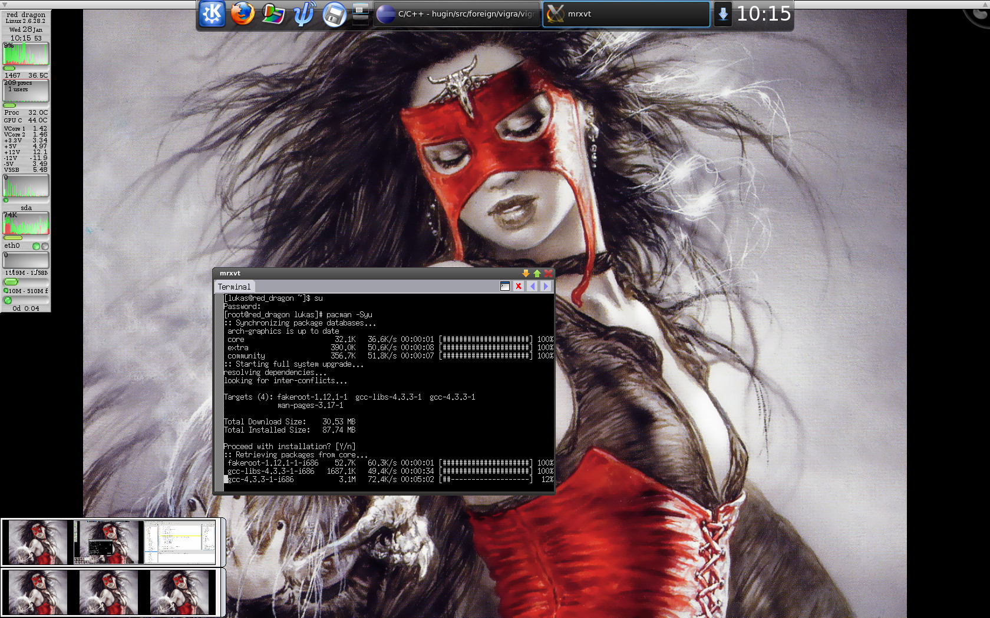Click 'Total Installed Size: 87.74 MB' line

click(289, 430)
